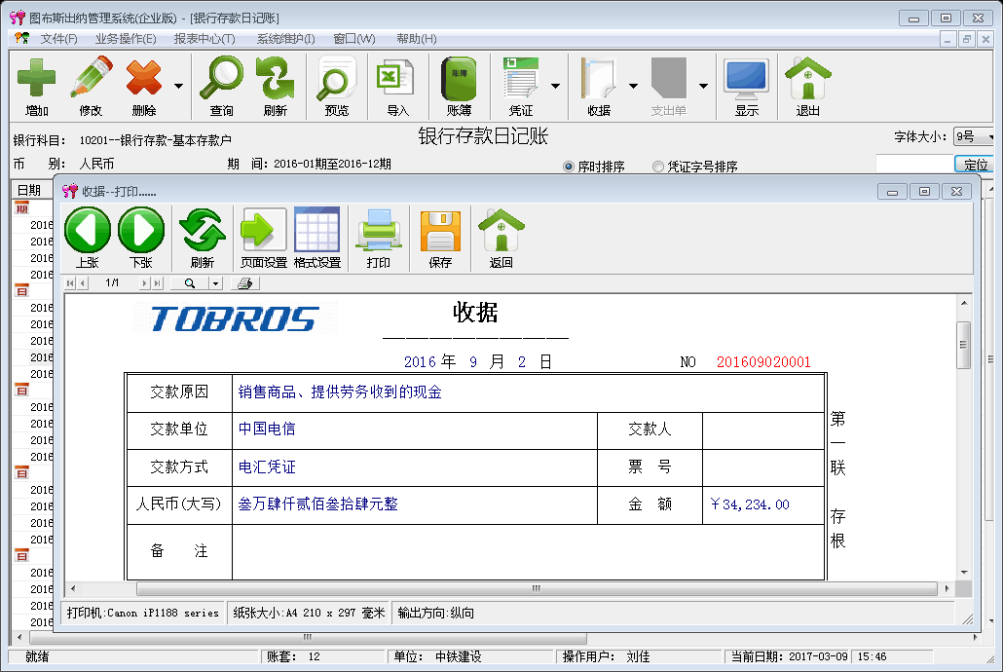The width and height of the screenshot is (1003, 672).
Task: Click 操作用户: 刘佳 in status bar
Action: click(x=606, y=656)
